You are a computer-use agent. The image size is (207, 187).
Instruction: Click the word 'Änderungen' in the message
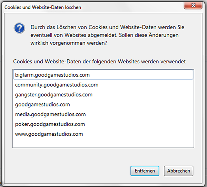click(164, 35)
